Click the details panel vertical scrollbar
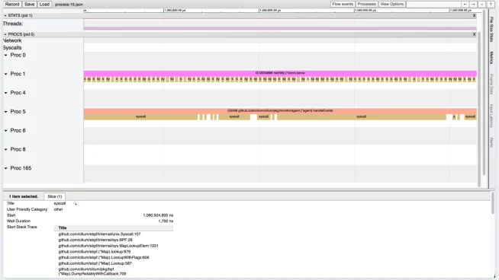Viewport: 499px width, 280px height. click(493, 203)
